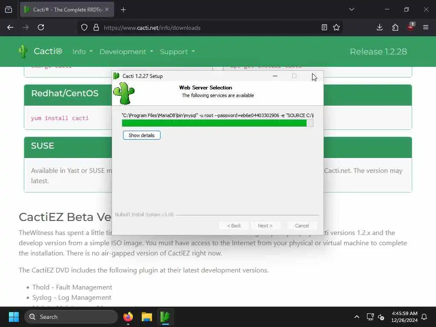
Task: Click 'Nullsoft Install System v3.08' text
Action: (x=144, y=215)
